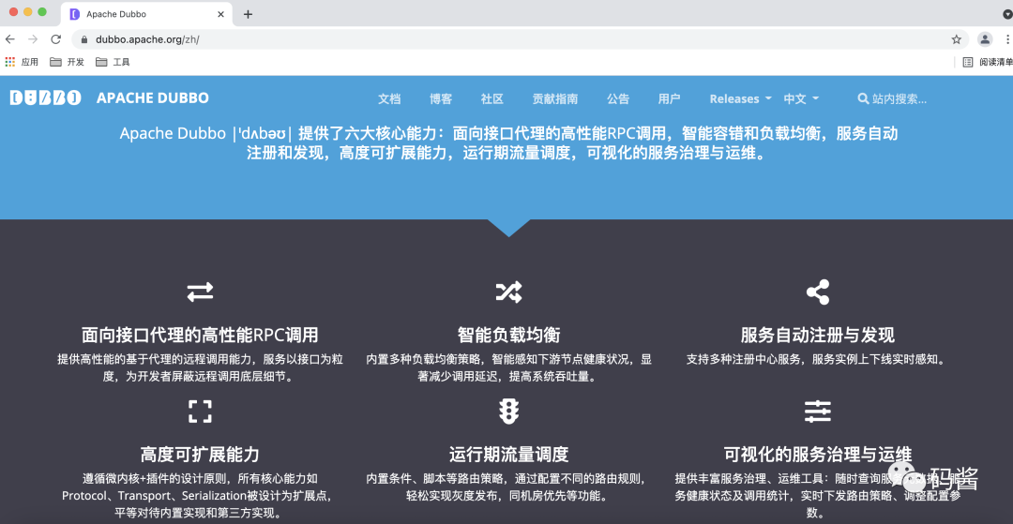Go to the 社区 page
This screenshot has width=1013, height=524.
(x=492, y=98)
